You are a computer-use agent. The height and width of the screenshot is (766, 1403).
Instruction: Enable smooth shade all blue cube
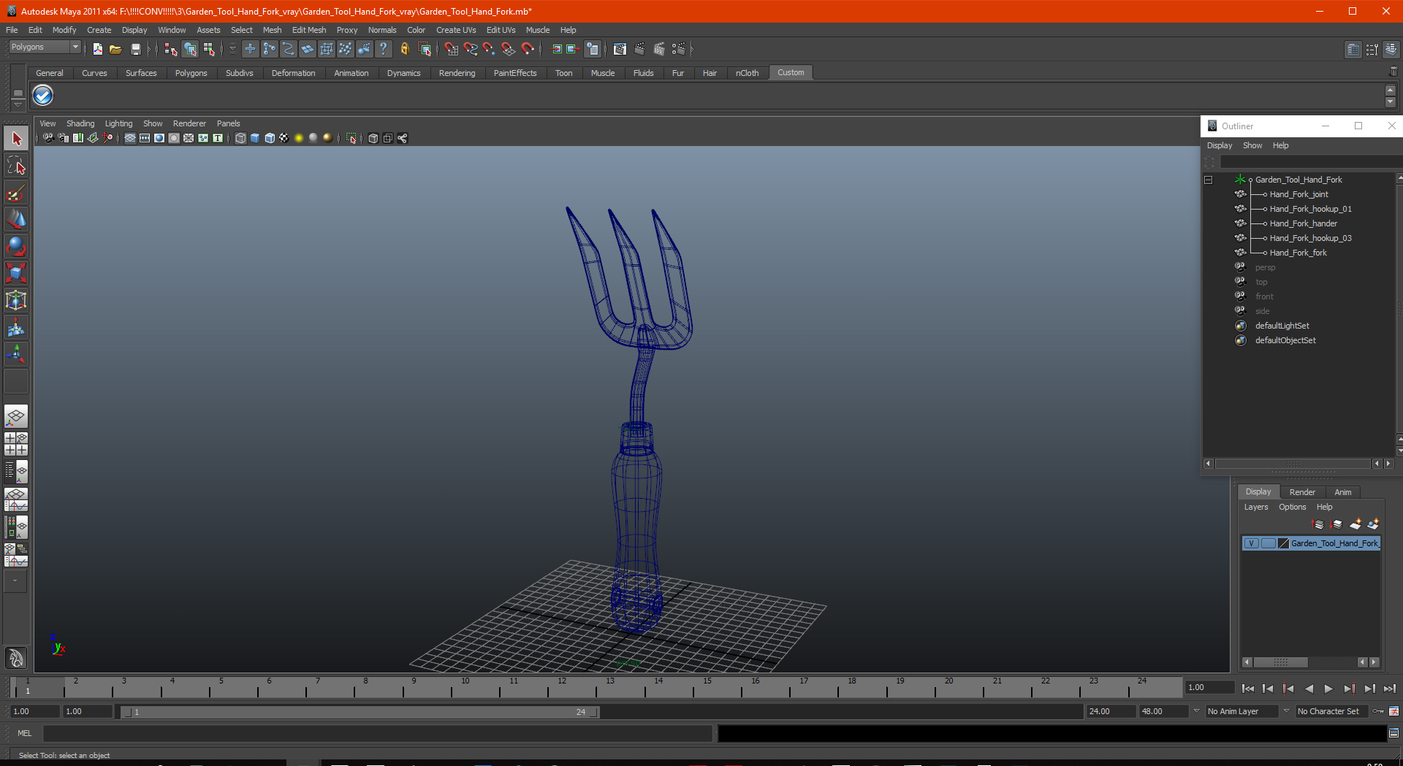255,138
